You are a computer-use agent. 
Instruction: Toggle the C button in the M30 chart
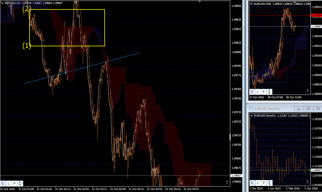[x=252, y=92]
